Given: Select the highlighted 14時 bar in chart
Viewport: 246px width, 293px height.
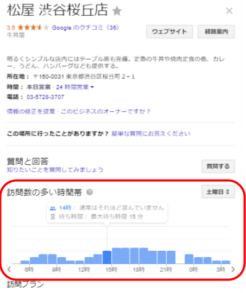Looking at the screenshot, I should [107, 257].
